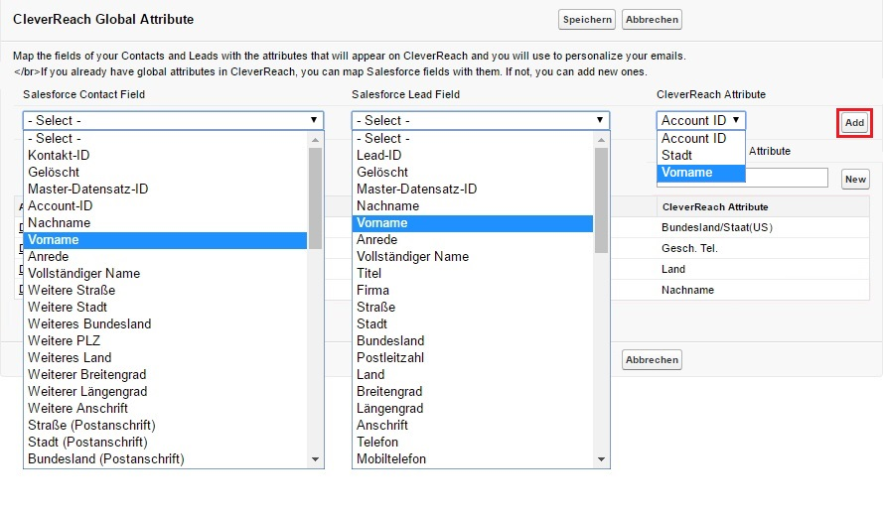Click CleverReach Attribute table column header
Viewport: 883px width, 513px height.
(x=763, y=207)
